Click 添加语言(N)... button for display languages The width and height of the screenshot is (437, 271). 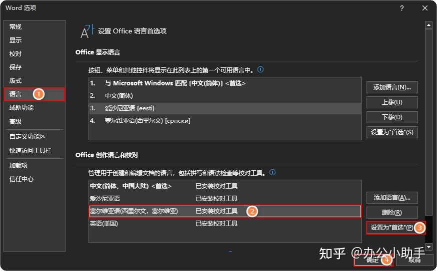(x=392, y=87)
